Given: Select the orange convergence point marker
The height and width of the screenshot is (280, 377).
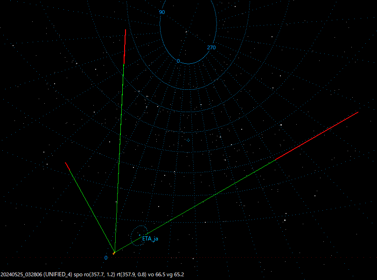Looking at the screenshot, I should pos(114,253).
